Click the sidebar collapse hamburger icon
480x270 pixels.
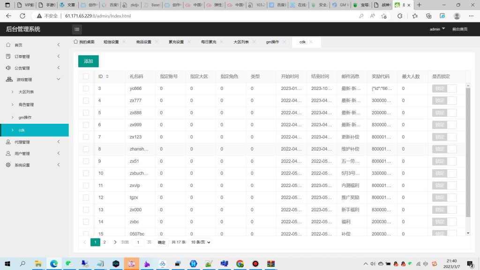pyautogui.click(x=77, y=29)
